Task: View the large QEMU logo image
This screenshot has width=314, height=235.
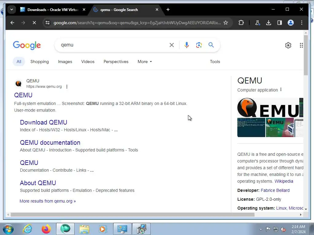Action: [268, 107]
